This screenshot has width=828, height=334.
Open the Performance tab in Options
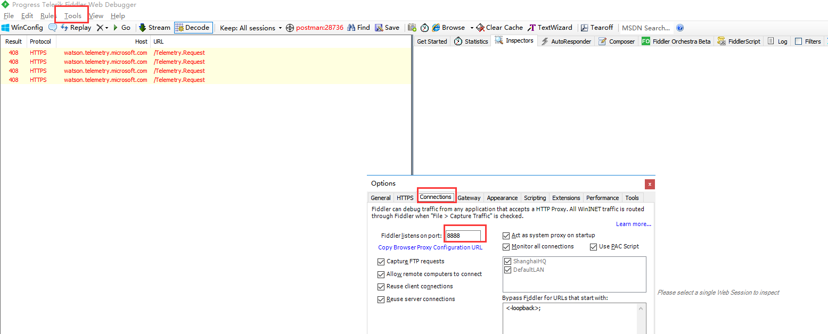tap(603, 198)
